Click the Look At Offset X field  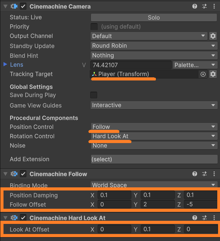pyautogui.click(x=114, y=229)
